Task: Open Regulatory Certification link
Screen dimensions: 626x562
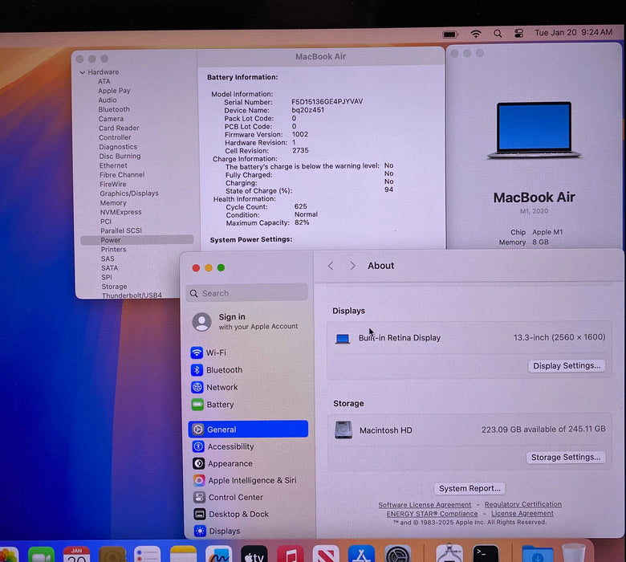Action: (522, 504)
